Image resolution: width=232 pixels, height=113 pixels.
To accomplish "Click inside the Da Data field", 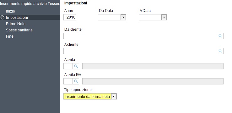I will (109, 18).
